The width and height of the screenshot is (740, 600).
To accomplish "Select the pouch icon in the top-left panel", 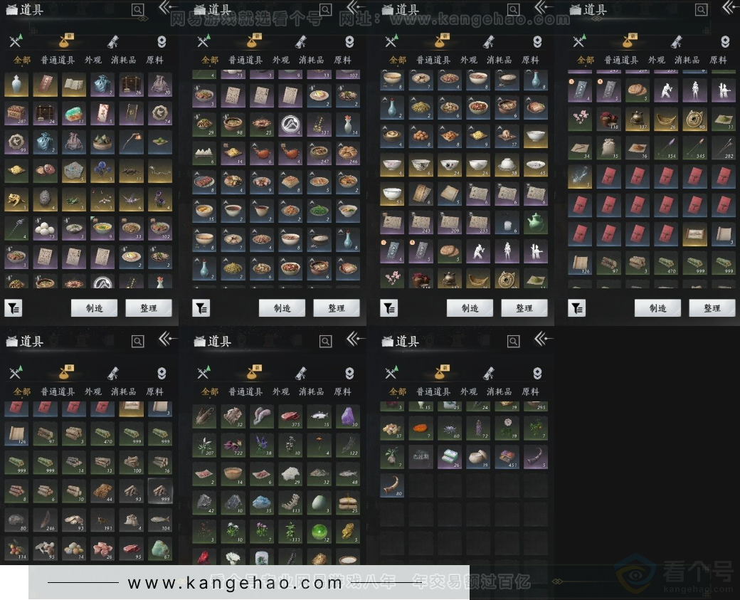I will pyautogui.click(x=65, y=41).
